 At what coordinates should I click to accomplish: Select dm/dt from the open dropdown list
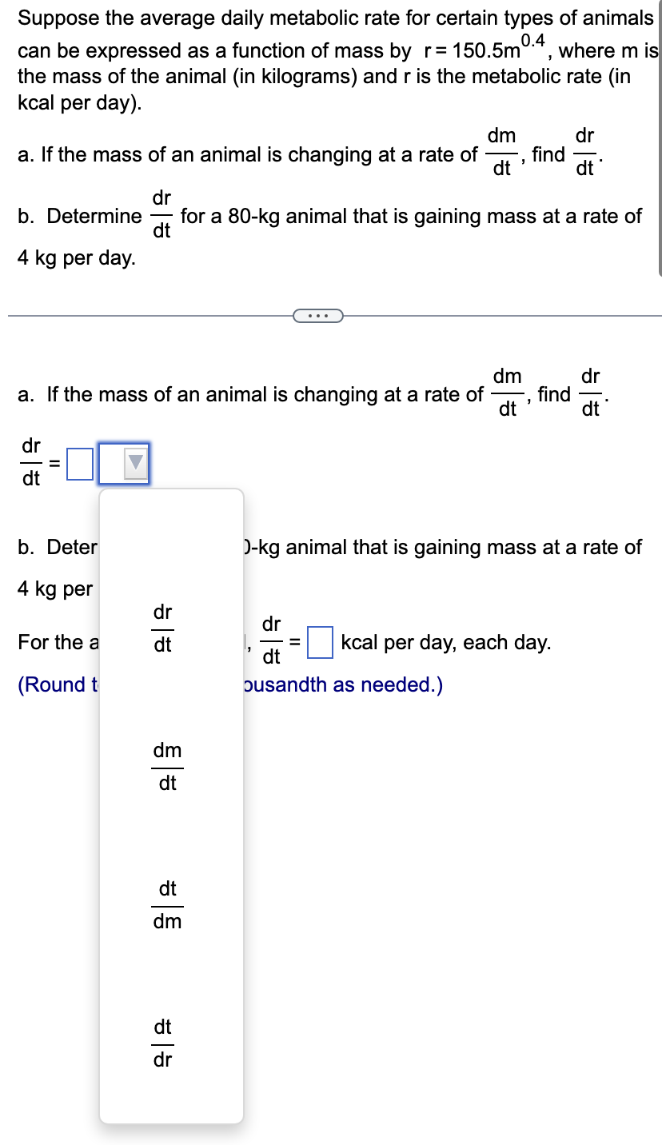click(x=168, y=766)
